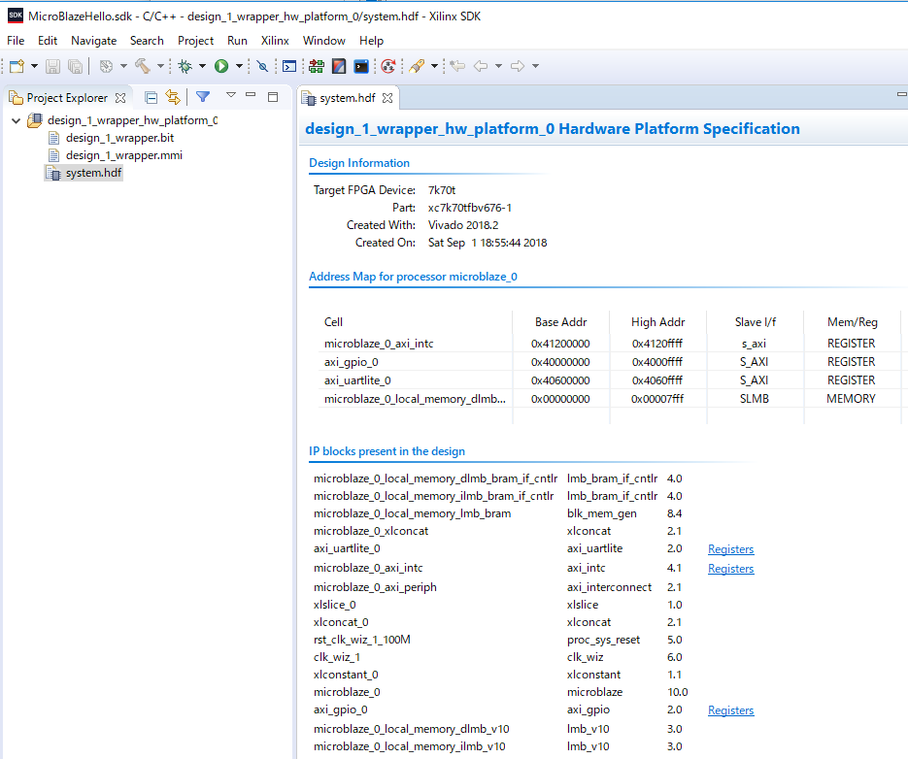Open the terminal console toolbar icon
Screen dimensions: 908x759
(289, 66)
